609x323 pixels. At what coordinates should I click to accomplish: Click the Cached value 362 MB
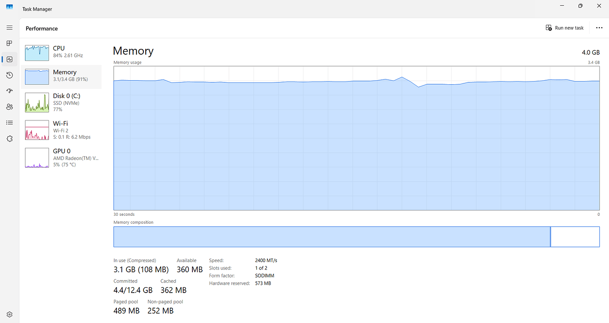(x=173, y=290)
